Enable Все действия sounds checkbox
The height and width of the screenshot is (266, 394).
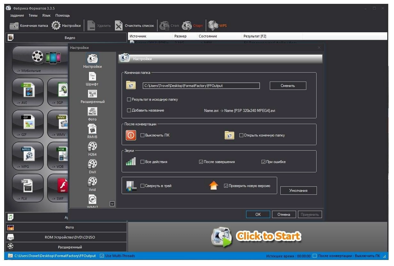tap(142, 162)
